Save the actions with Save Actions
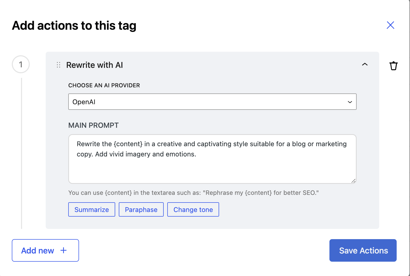This screenshot has height=276, width=410. coord(363,250)
